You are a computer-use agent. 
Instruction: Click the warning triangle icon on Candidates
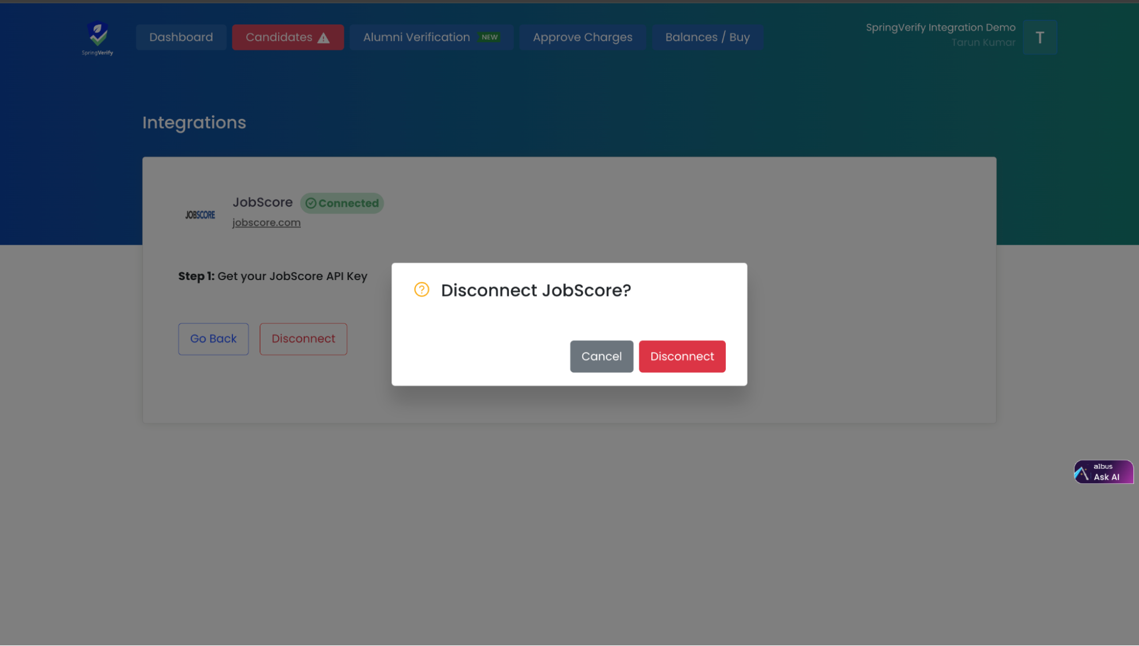(x=324, y=38)
